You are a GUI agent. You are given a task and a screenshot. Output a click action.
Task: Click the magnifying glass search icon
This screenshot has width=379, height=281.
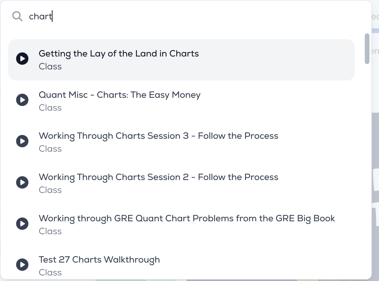(x=17, y=16)
